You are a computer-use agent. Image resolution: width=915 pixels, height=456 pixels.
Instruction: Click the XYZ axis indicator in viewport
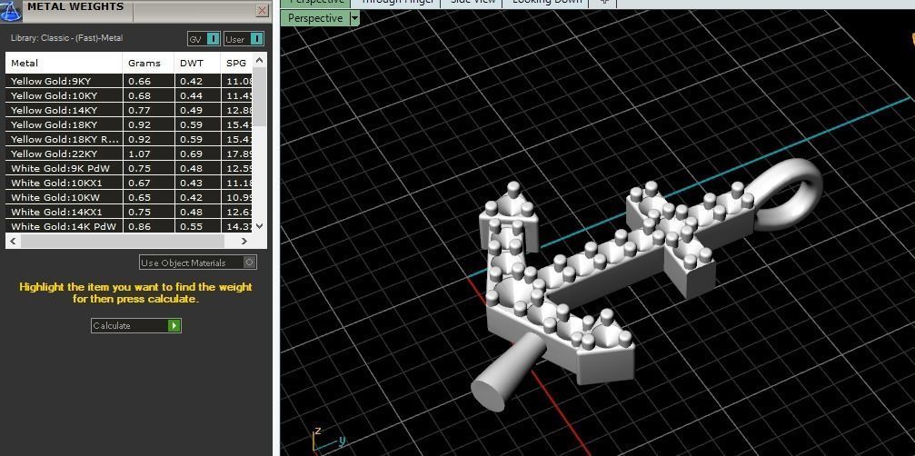pos(328,441)
